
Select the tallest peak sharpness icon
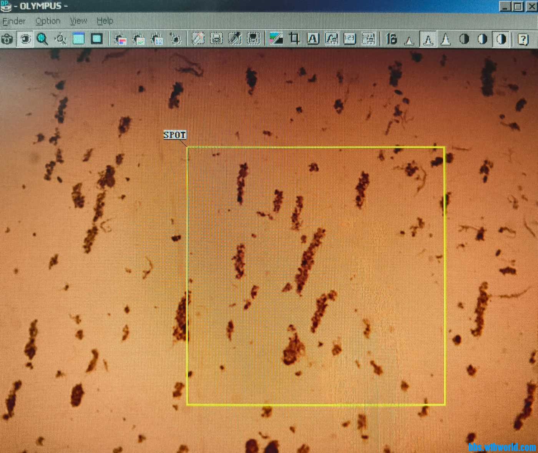(446, 39)
